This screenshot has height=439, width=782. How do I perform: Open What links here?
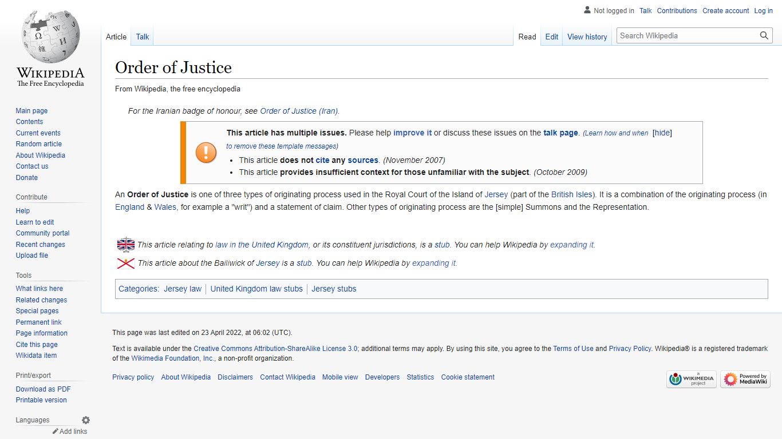coord(39,289)
